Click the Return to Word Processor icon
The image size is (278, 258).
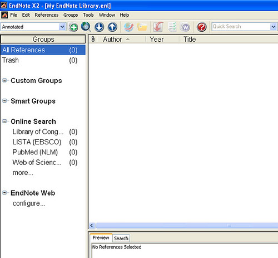[x=185, y=27]
